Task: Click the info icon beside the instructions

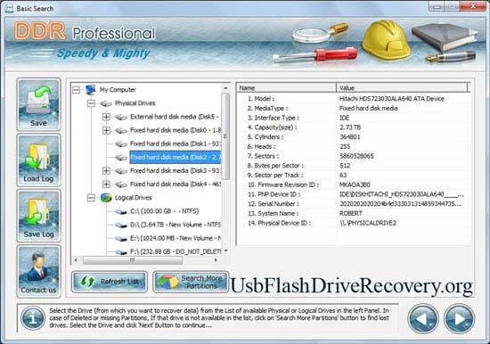Action: click(x=33, y=318)
